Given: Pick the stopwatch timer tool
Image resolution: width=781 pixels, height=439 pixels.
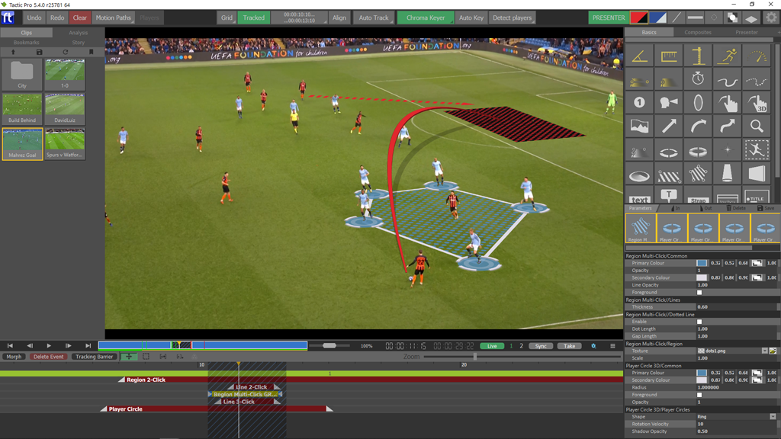Looking at the screenshot, I should [698, 79].
